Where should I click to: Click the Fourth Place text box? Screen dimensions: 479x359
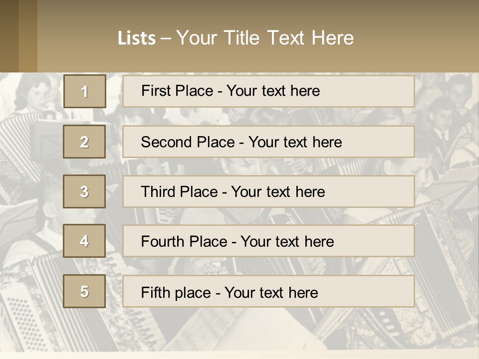268,241
